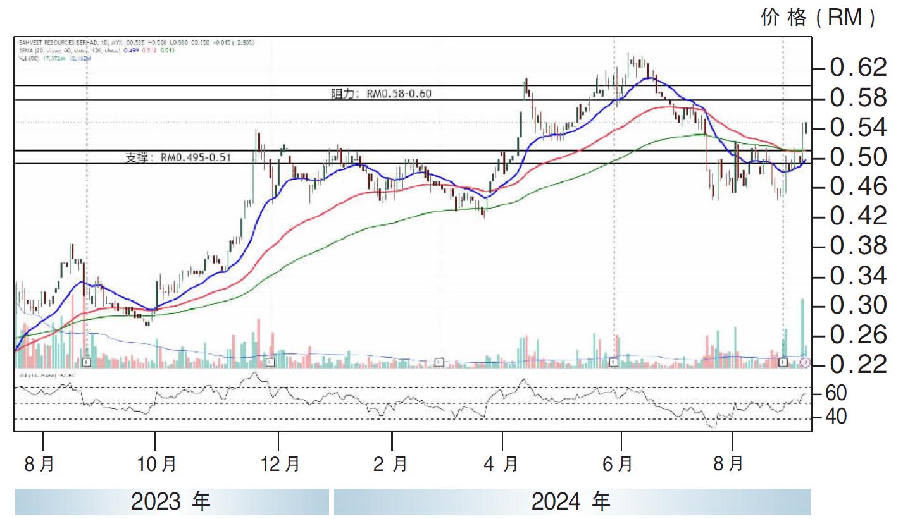Viewport: 903px width, 519px height.
Task: Click the tallest volume bar near the right edge
Action: pyautogui.click(x=802, y=333)
